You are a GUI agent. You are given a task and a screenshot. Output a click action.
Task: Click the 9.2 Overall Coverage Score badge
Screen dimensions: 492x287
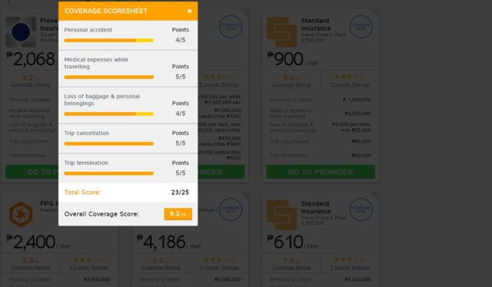(x=178, y=214)
